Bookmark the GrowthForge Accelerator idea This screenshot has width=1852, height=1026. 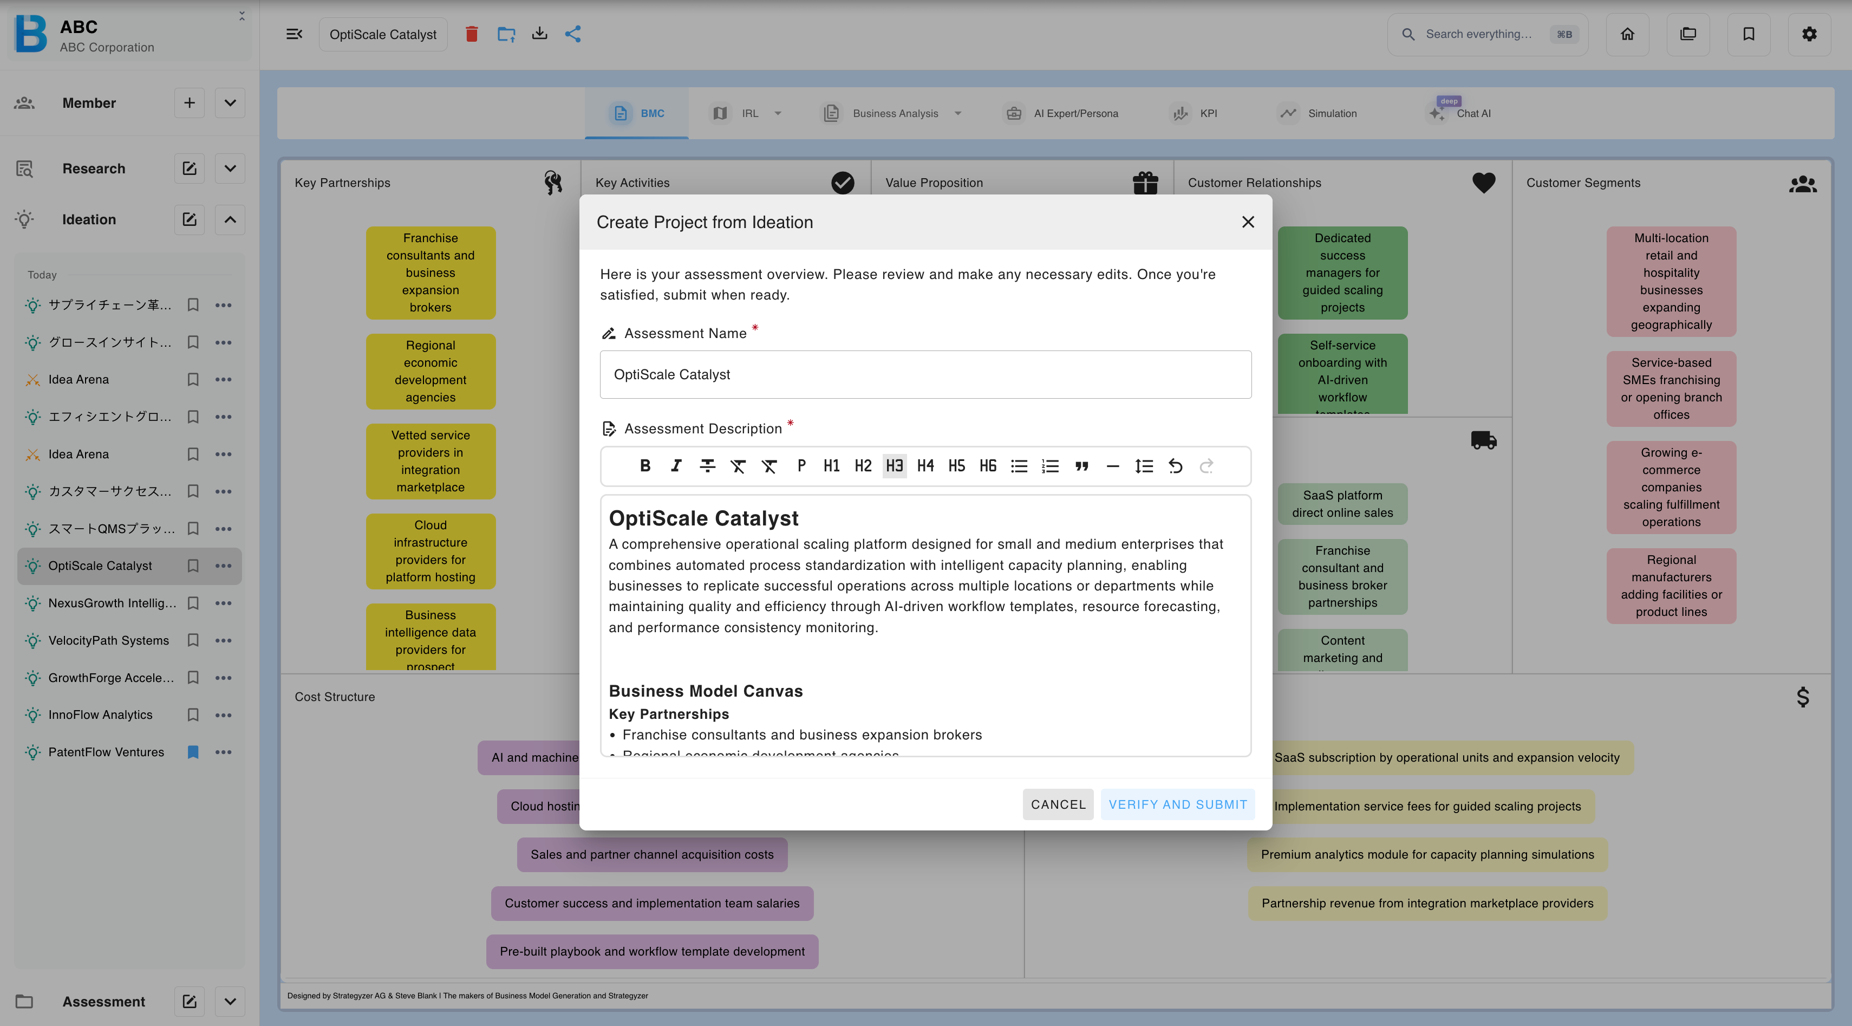(x=193, y=677)
